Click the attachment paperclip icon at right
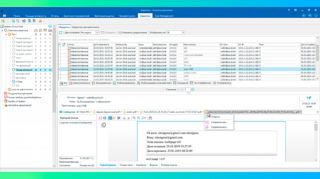320x179 pixels. [309, 97]
